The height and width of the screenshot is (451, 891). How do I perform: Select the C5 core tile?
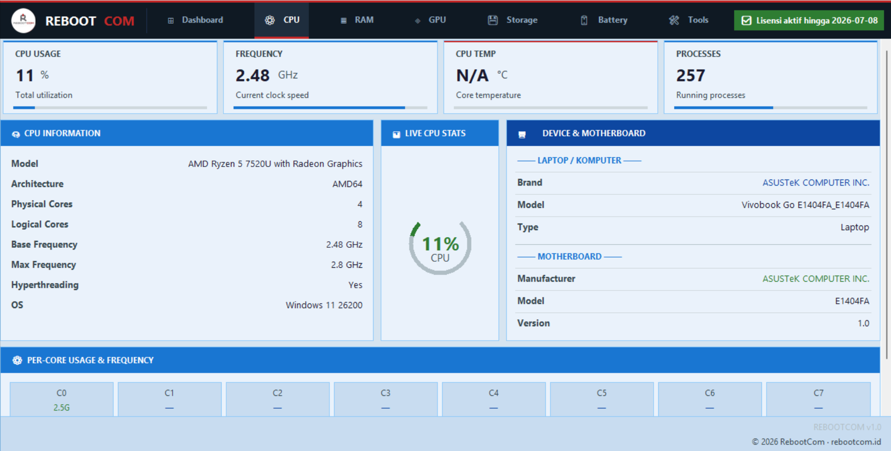pos(602,399)
